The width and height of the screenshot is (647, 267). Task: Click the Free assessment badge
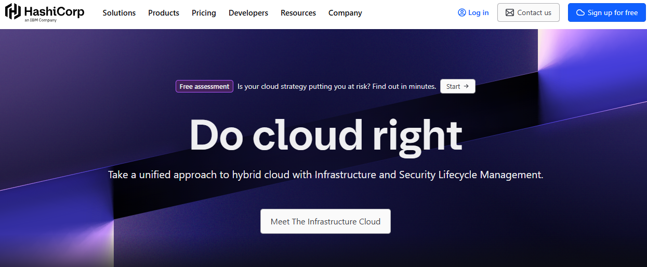tap(204, 86)
